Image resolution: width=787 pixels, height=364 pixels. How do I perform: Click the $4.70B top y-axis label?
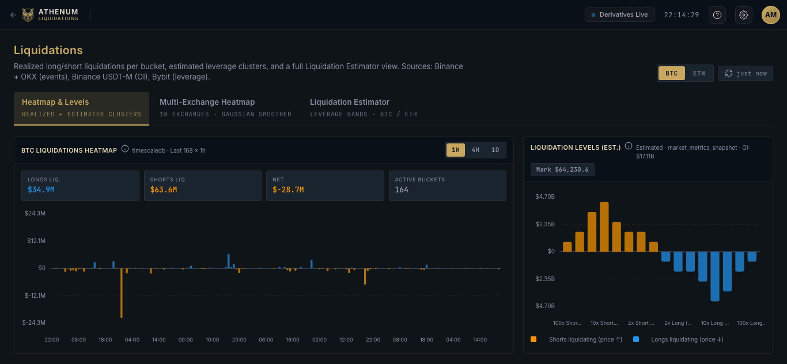click(544, 196)
